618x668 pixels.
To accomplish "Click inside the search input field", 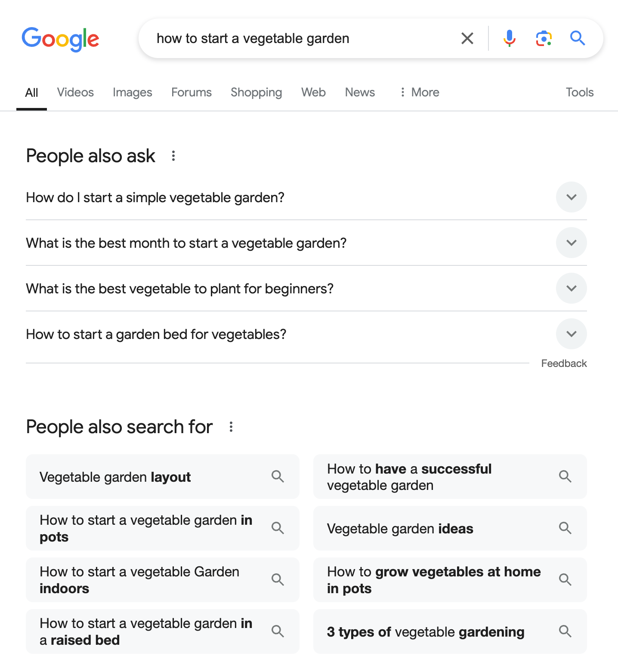I will pyautogui.click(x=301, y=38).
